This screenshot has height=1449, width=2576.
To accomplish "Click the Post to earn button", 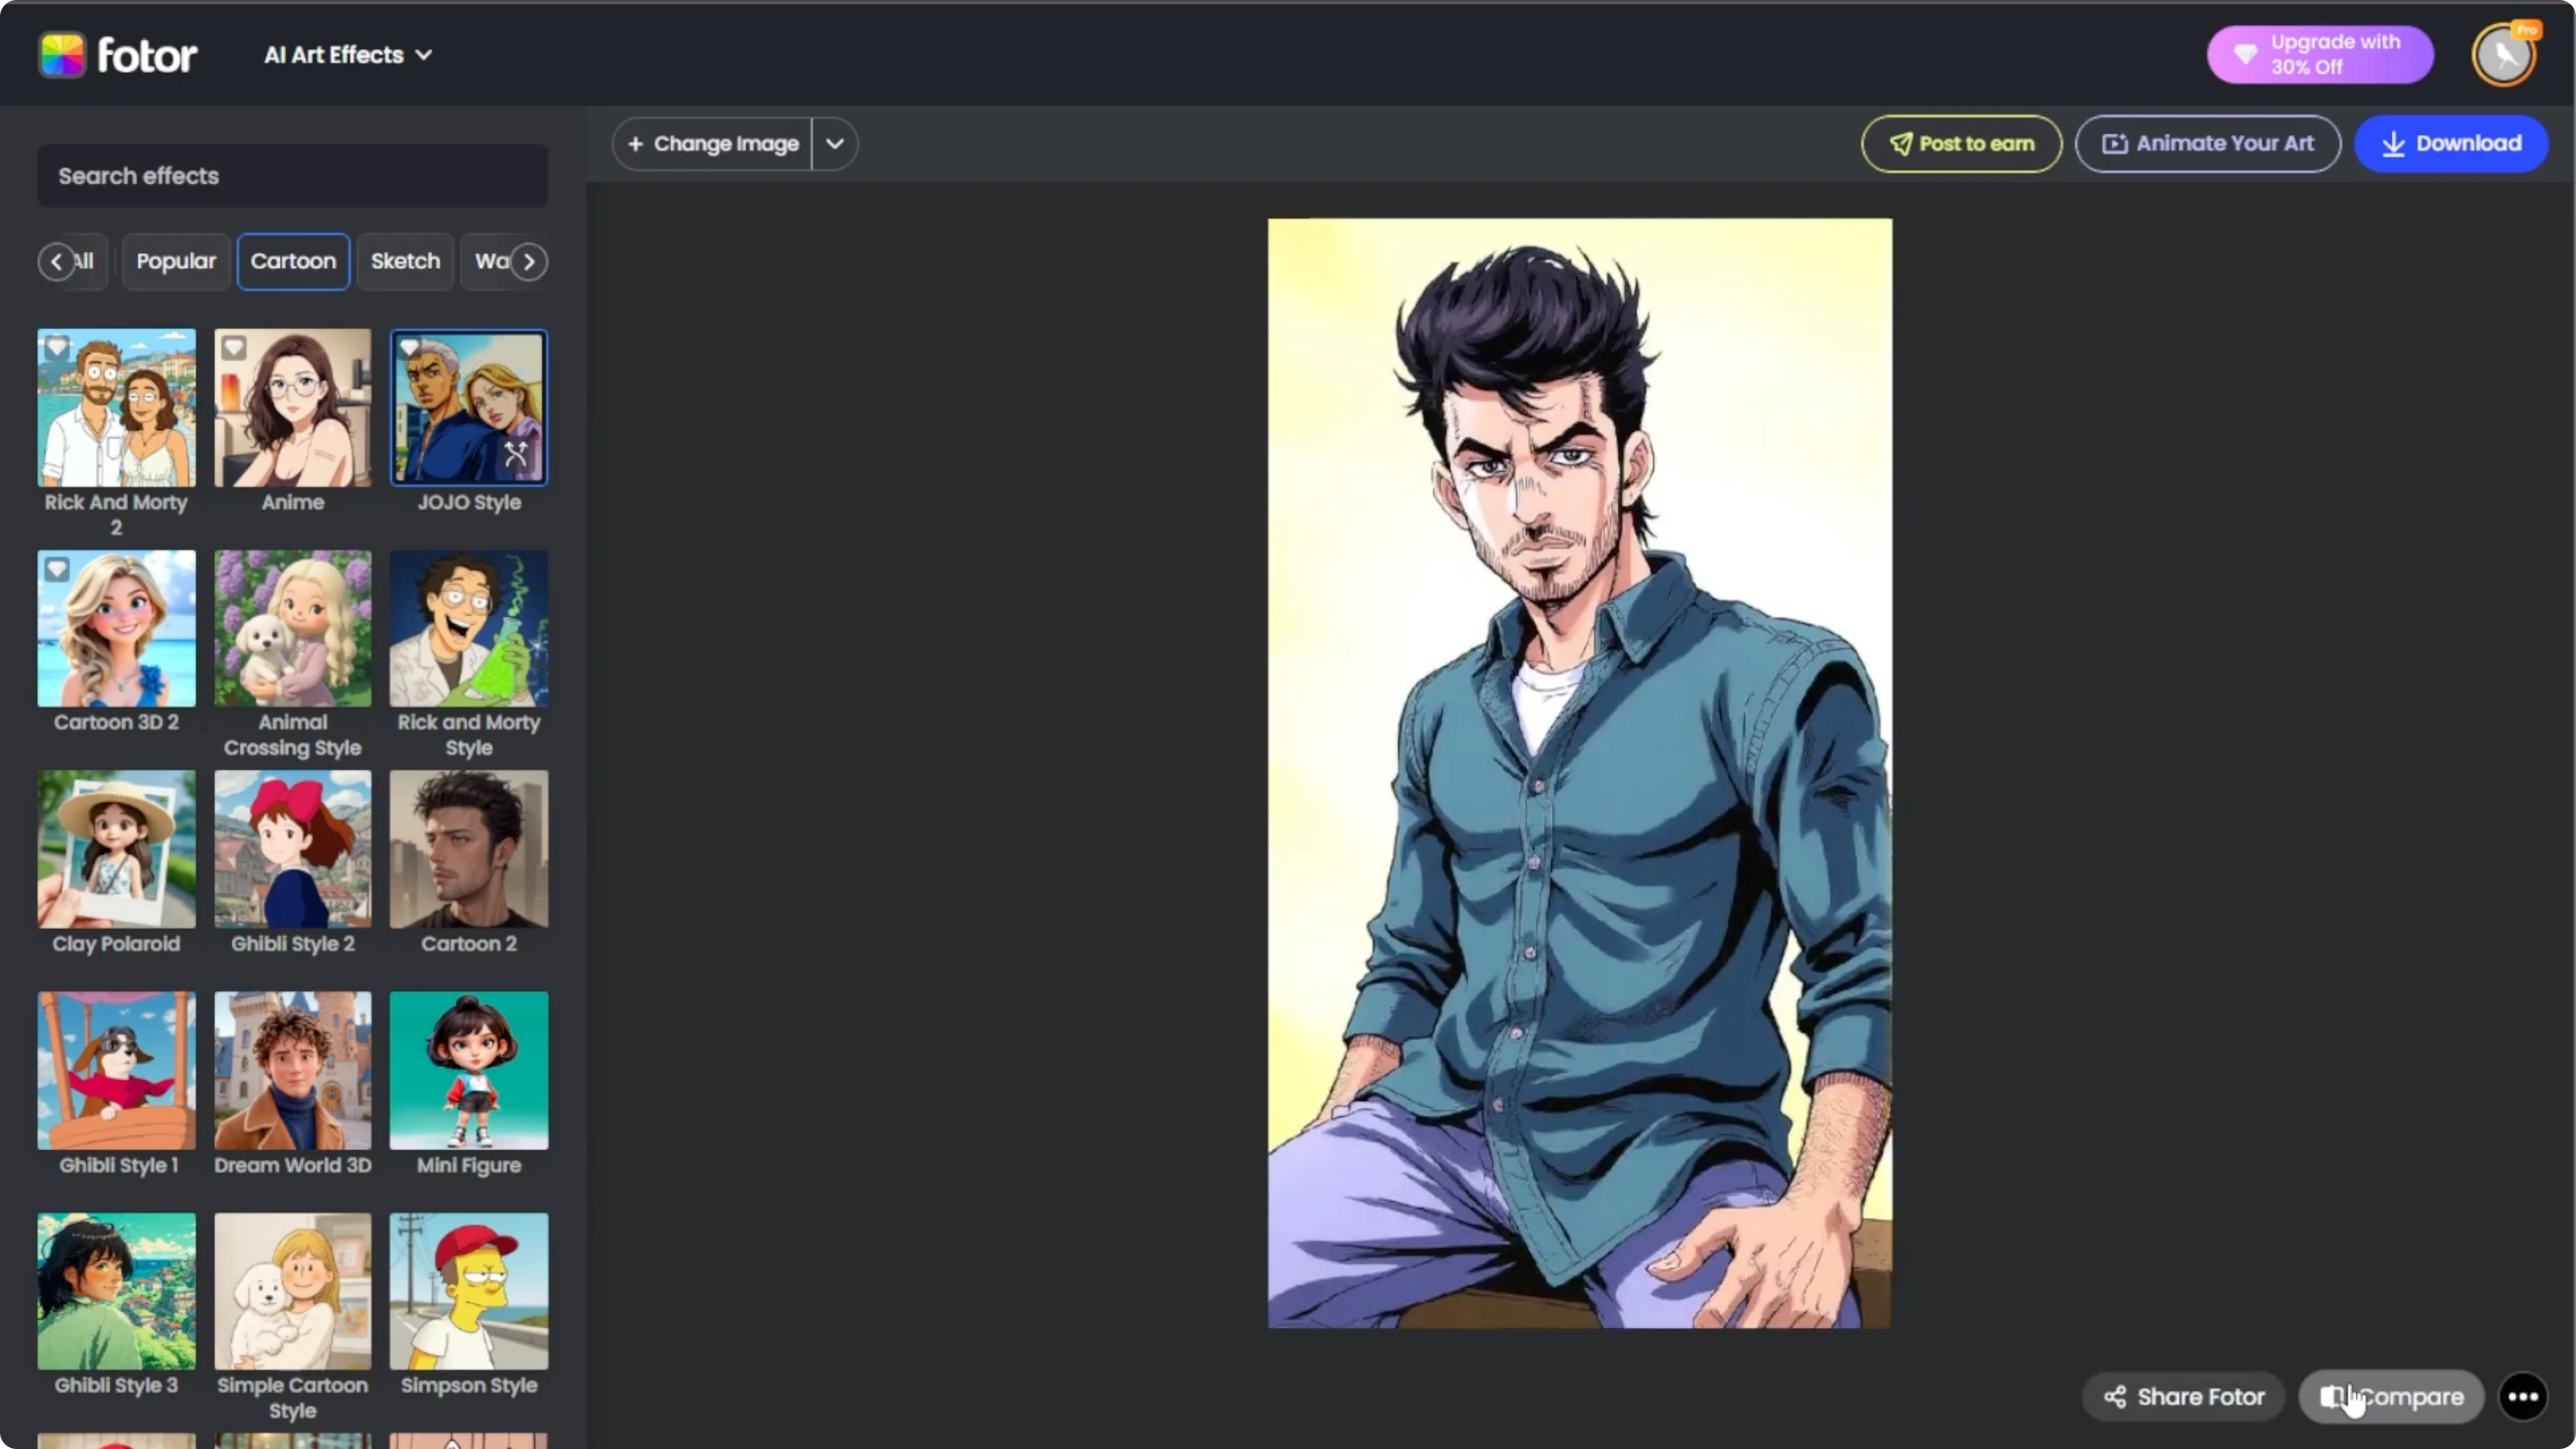I will 1961,144.
